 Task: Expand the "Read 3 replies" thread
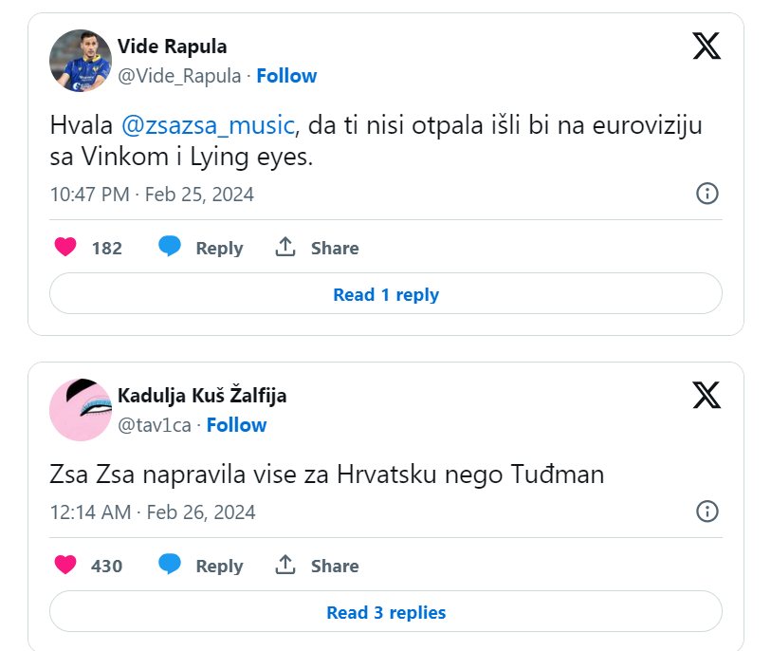[x=386, y=613]
